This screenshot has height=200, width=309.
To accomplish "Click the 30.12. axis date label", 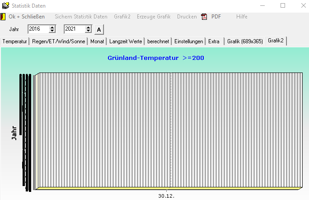I will click(x=166, y=196).
